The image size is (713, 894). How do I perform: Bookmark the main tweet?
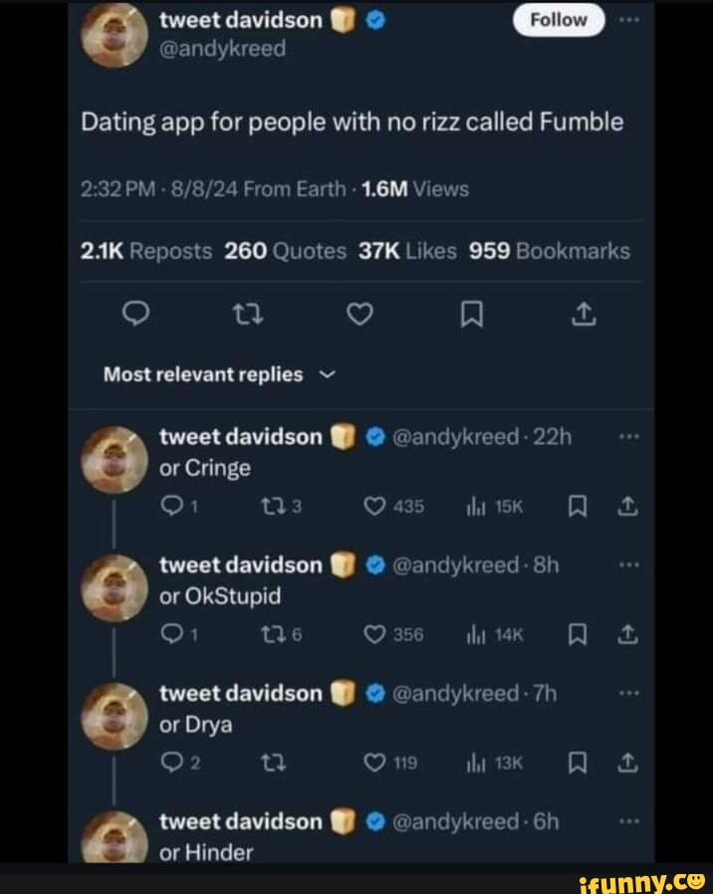click(x=472, y=314)
